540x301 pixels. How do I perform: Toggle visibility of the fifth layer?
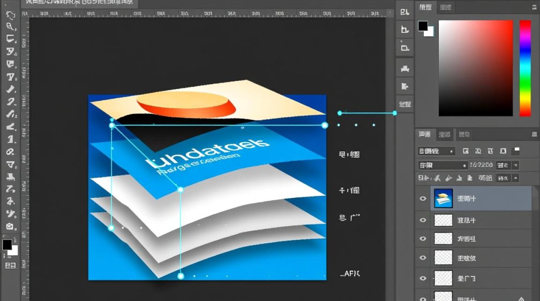(x=423, y=278)
